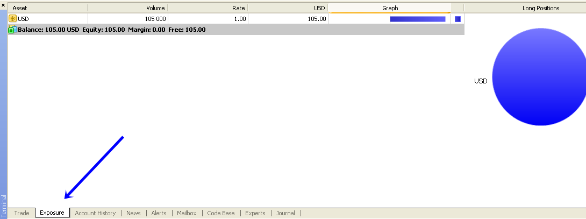Viewport: 586px width, 219px height.
Task: Select the Exposure tab
Action: [52, 213]
